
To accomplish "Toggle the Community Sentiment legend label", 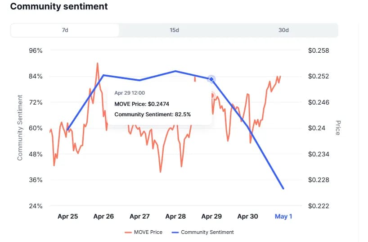I will (207, 233).
